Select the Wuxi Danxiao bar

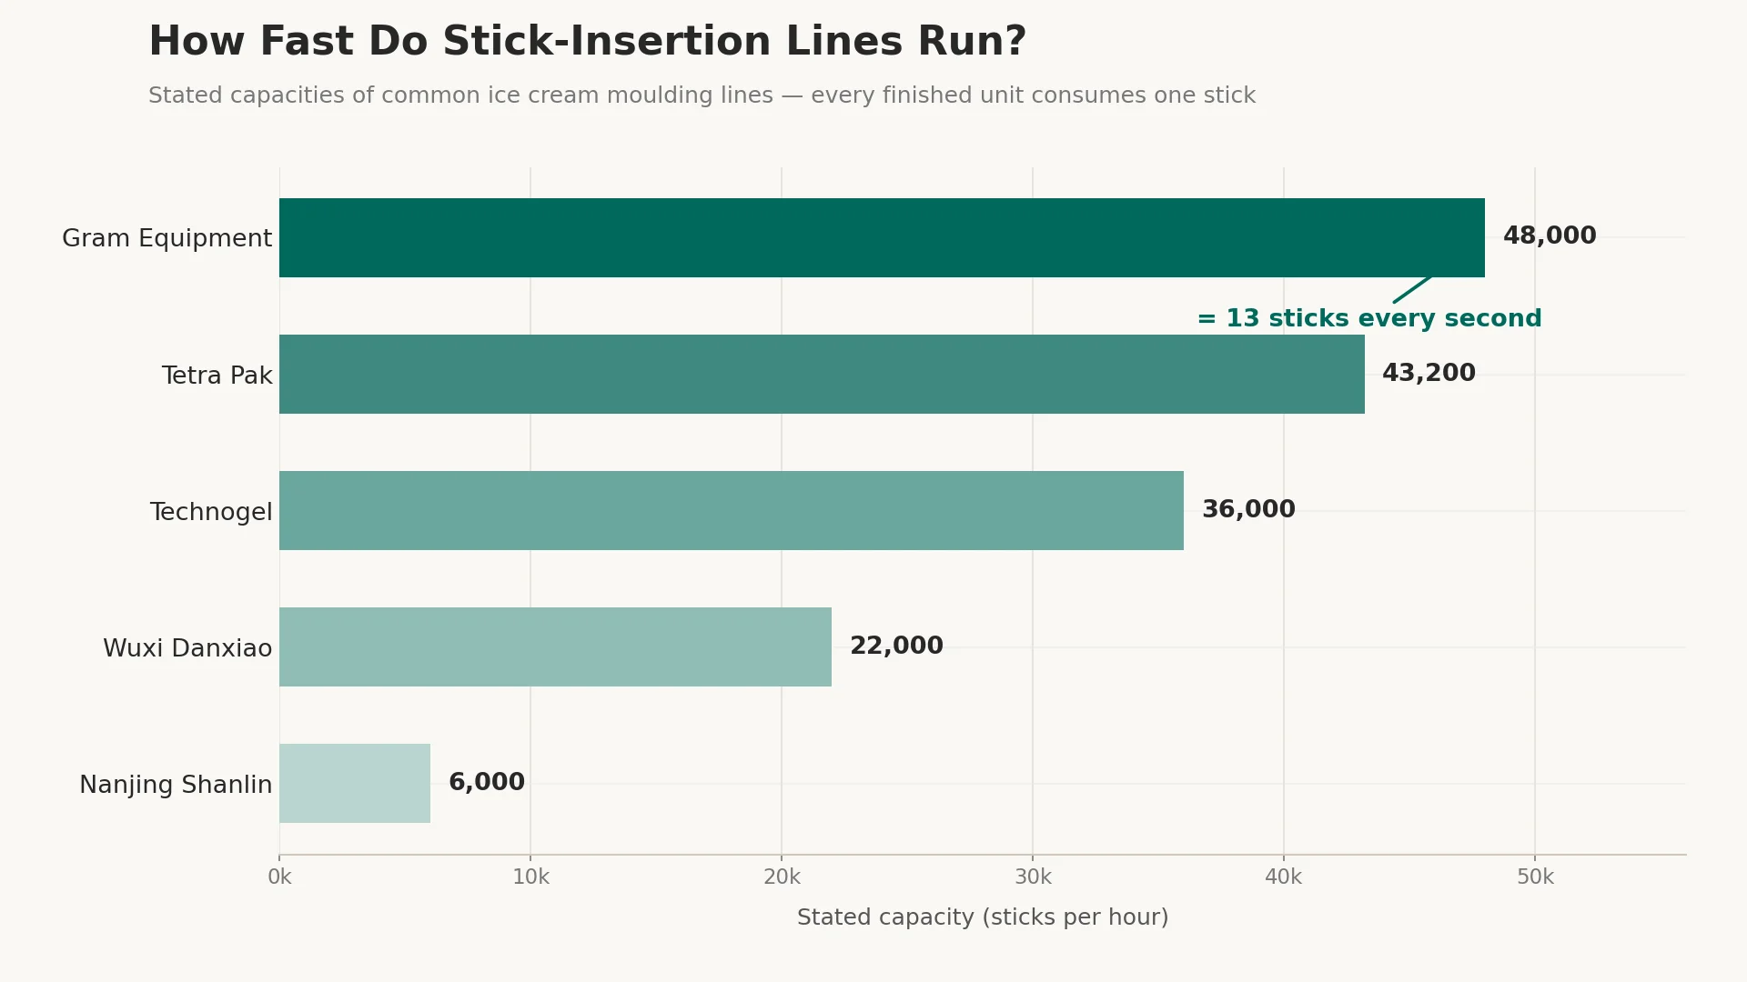point(555,646)
